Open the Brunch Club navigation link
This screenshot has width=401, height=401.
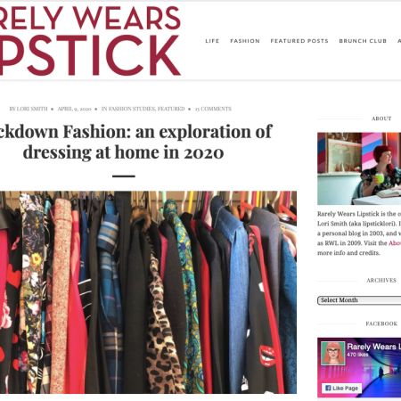pyautogui.click(x=363, y=41)
